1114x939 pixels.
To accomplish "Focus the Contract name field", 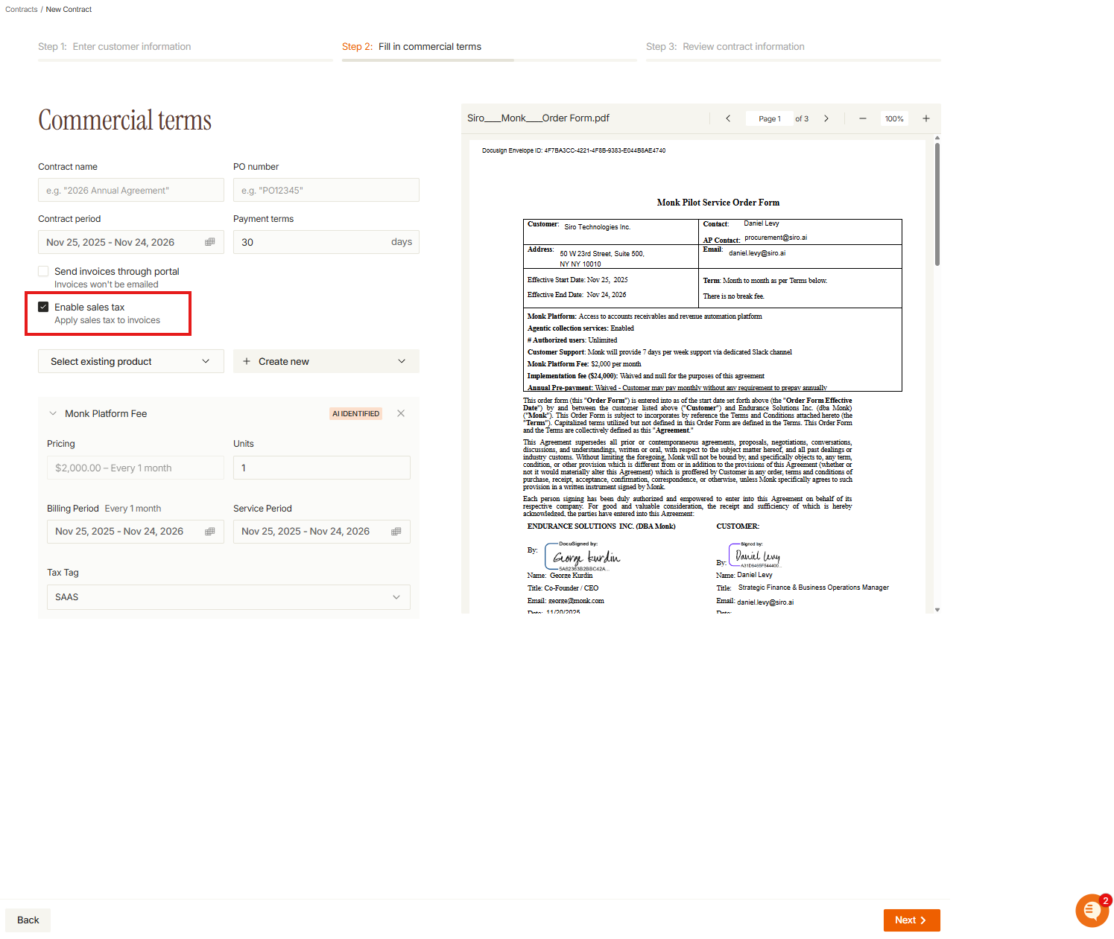I will 131,190.
